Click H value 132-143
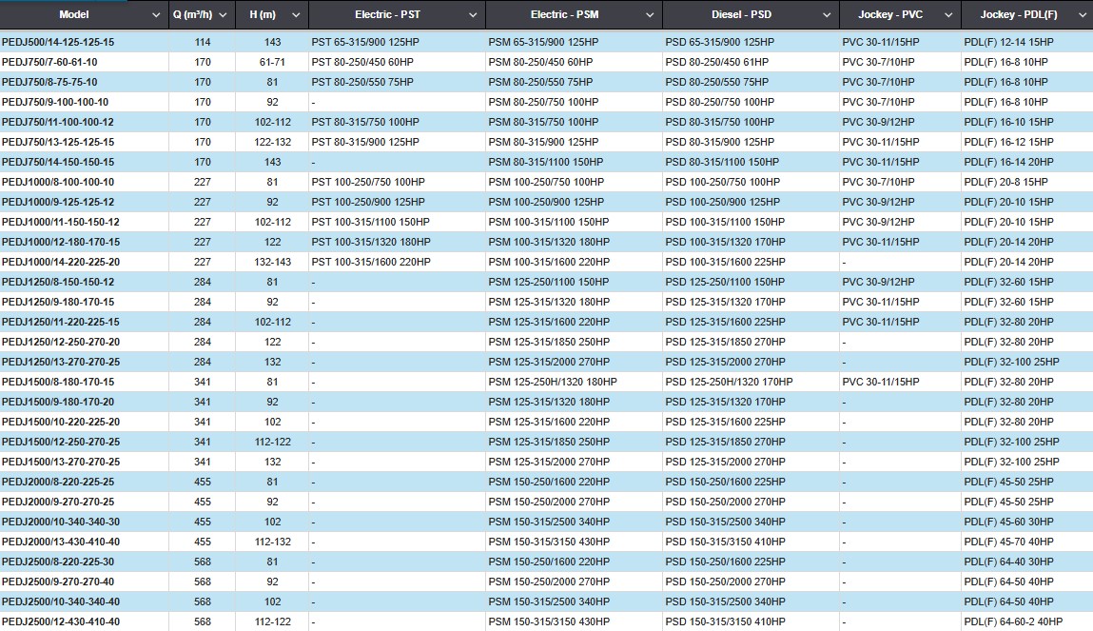1093x631 pixels. point(273,262)
